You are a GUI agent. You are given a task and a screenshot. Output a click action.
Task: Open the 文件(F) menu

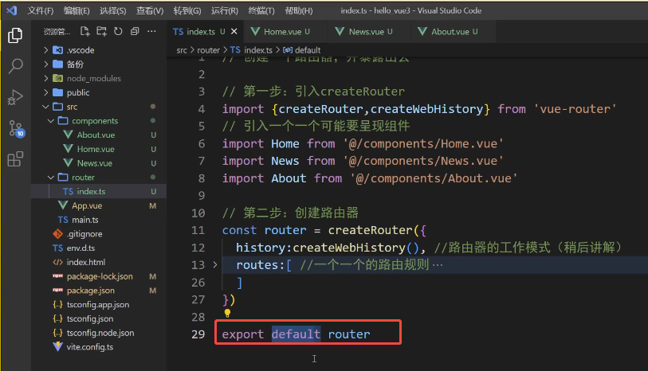pos(40,10)
